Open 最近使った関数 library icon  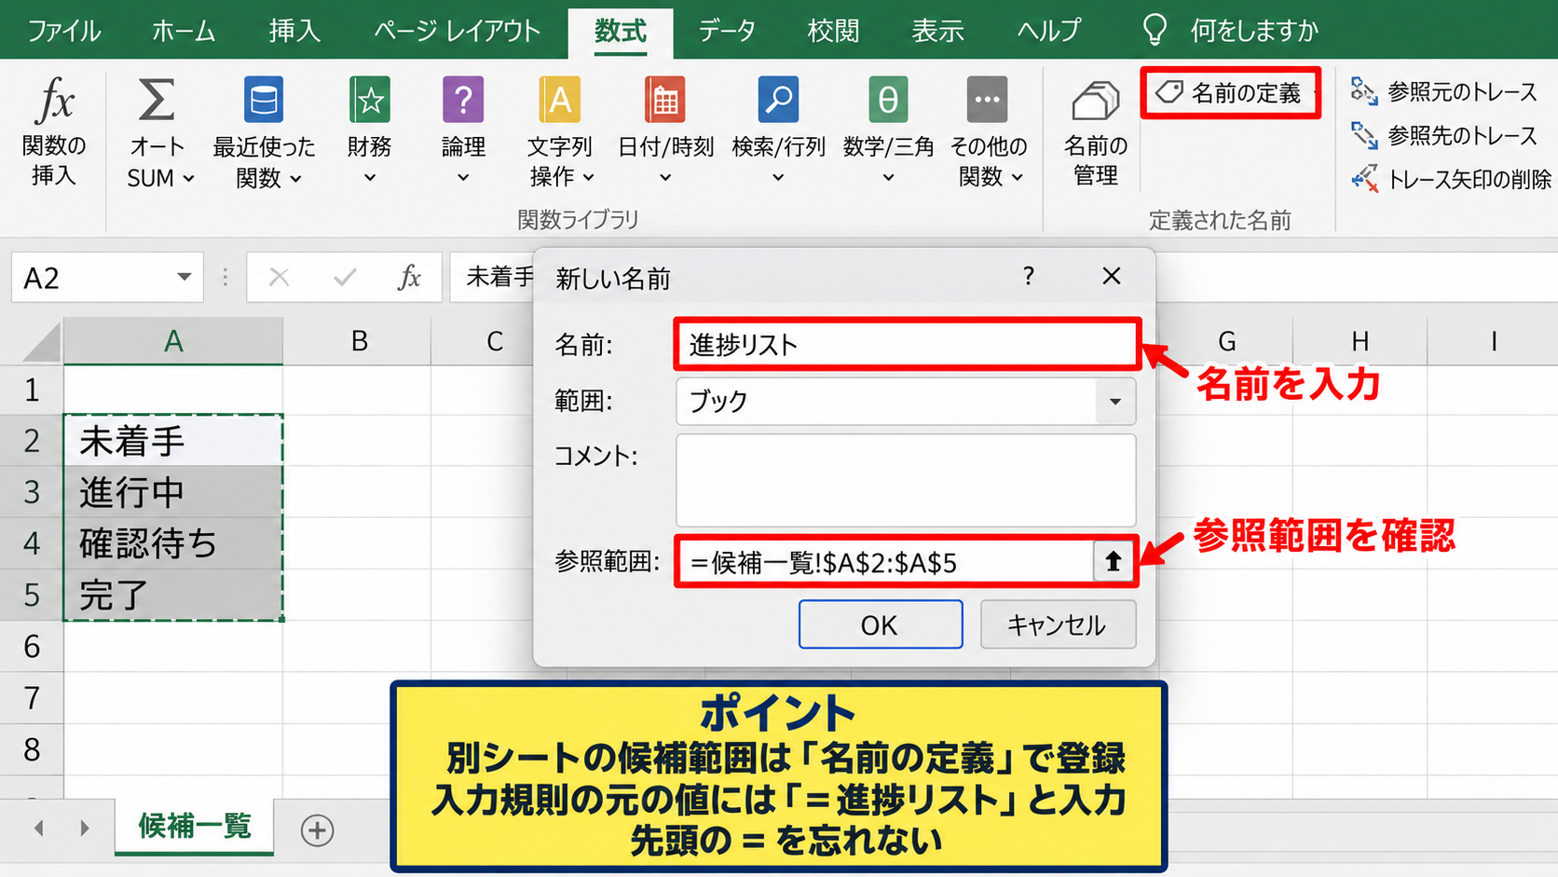(x=264, y=100)
